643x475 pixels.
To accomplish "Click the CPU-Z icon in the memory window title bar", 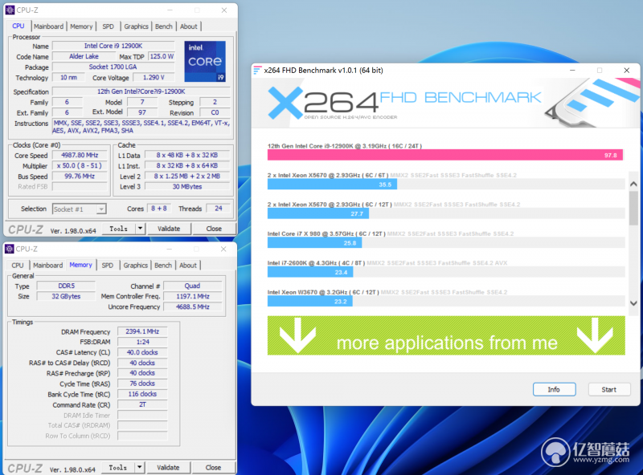I will click(x=10, y=249).
